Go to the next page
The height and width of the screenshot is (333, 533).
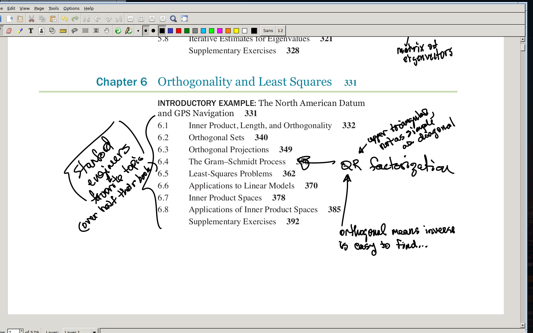pos(108,19)
